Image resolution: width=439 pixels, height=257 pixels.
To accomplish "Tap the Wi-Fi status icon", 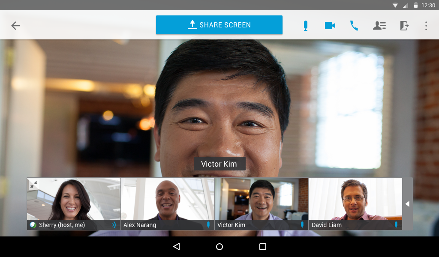I will (x=395, y=5).
